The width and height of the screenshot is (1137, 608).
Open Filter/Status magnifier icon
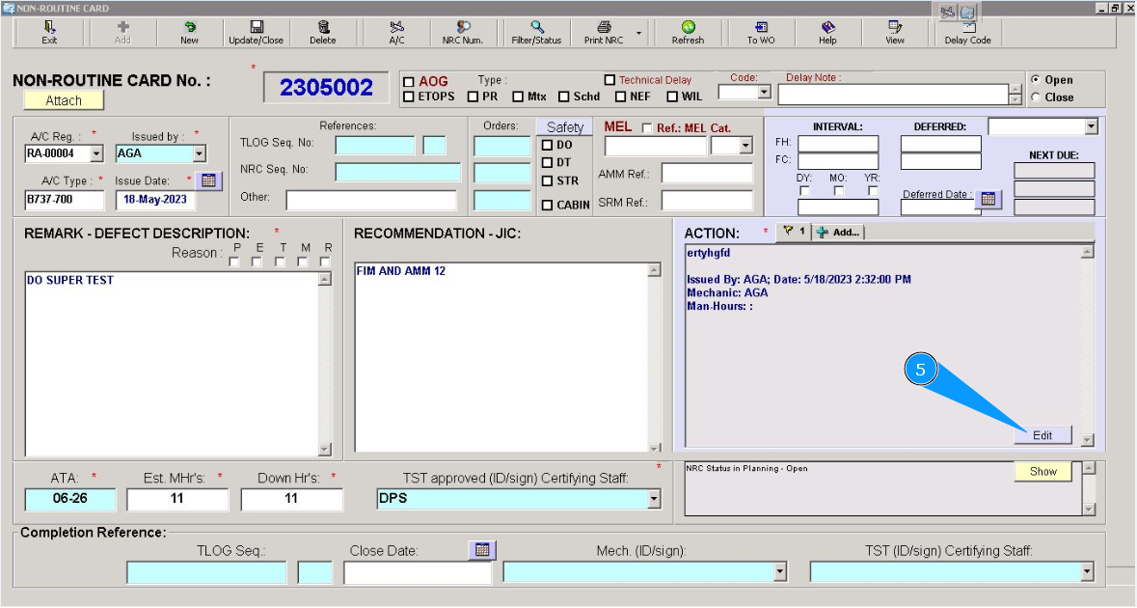[x=536, y=28]
